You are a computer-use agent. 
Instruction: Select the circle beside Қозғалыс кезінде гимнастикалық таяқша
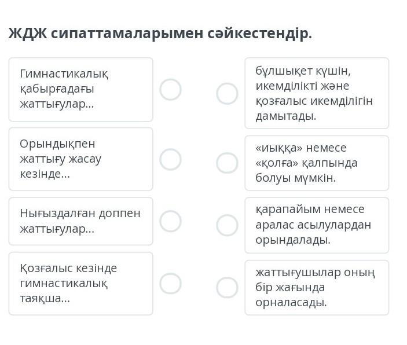170,284
